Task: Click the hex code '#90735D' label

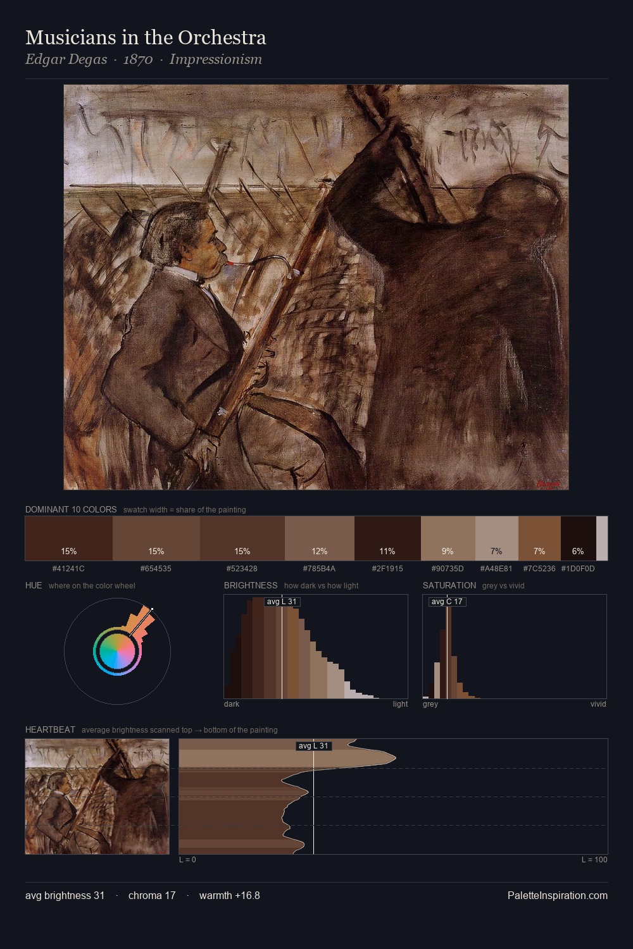Action: 448,568
